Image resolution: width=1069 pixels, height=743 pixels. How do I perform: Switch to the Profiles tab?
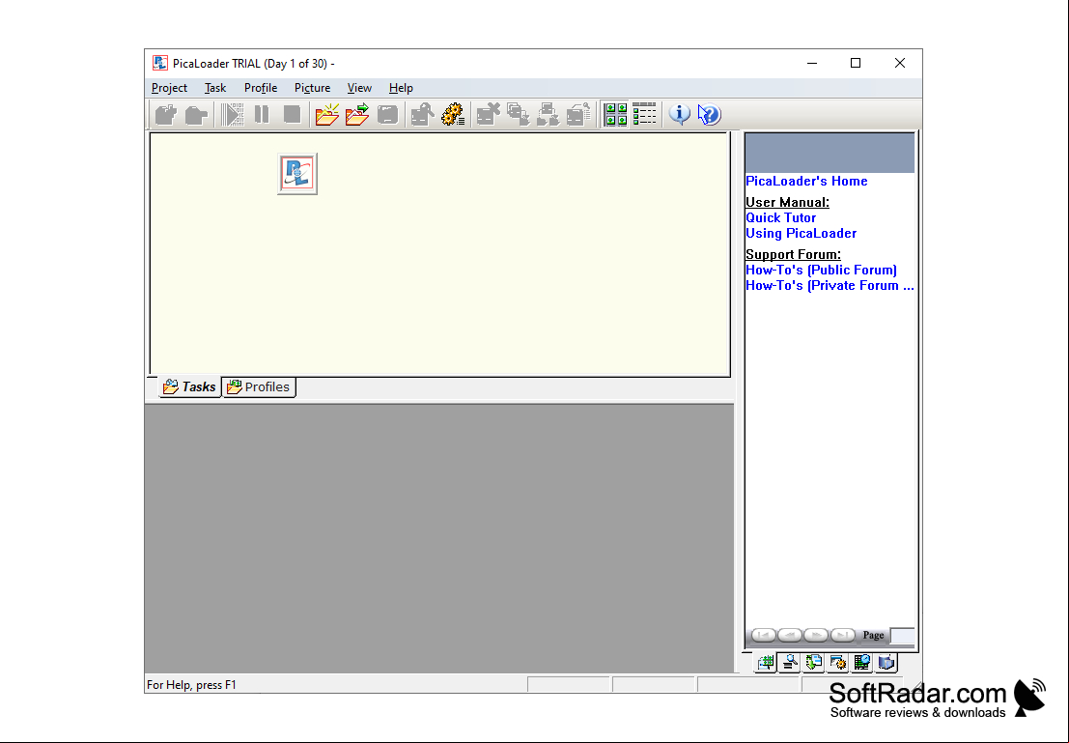[x=259, y=386]
